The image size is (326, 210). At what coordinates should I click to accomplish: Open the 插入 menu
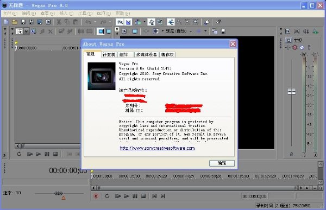click(x=66, y=14)
